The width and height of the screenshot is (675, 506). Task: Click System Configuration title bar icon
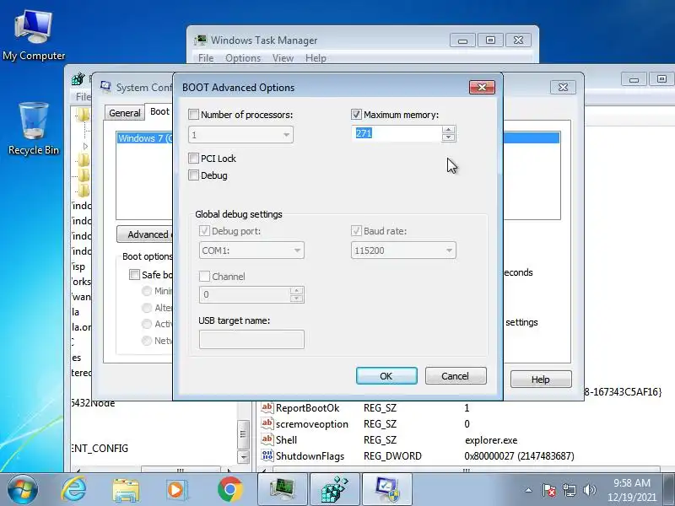(x=105, y=87)
